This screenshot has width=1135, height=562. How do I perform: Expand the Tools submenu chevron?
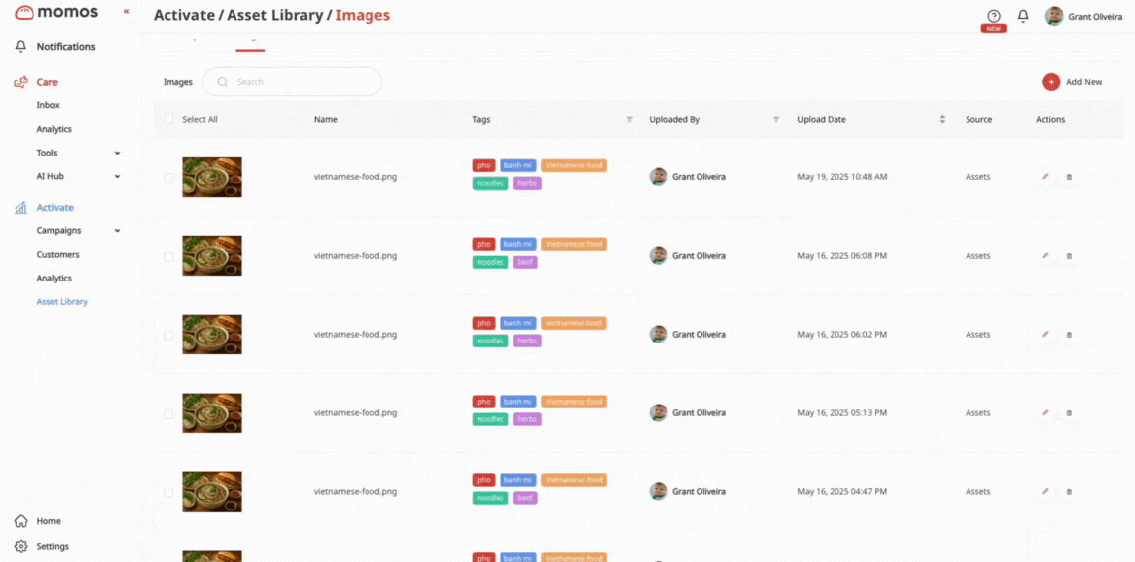pyautogui.click(x=117, y=154)
